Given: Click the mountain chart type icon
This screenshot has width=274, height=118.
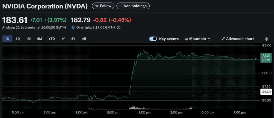Looking at the screenshot, I should coord(187,39).
